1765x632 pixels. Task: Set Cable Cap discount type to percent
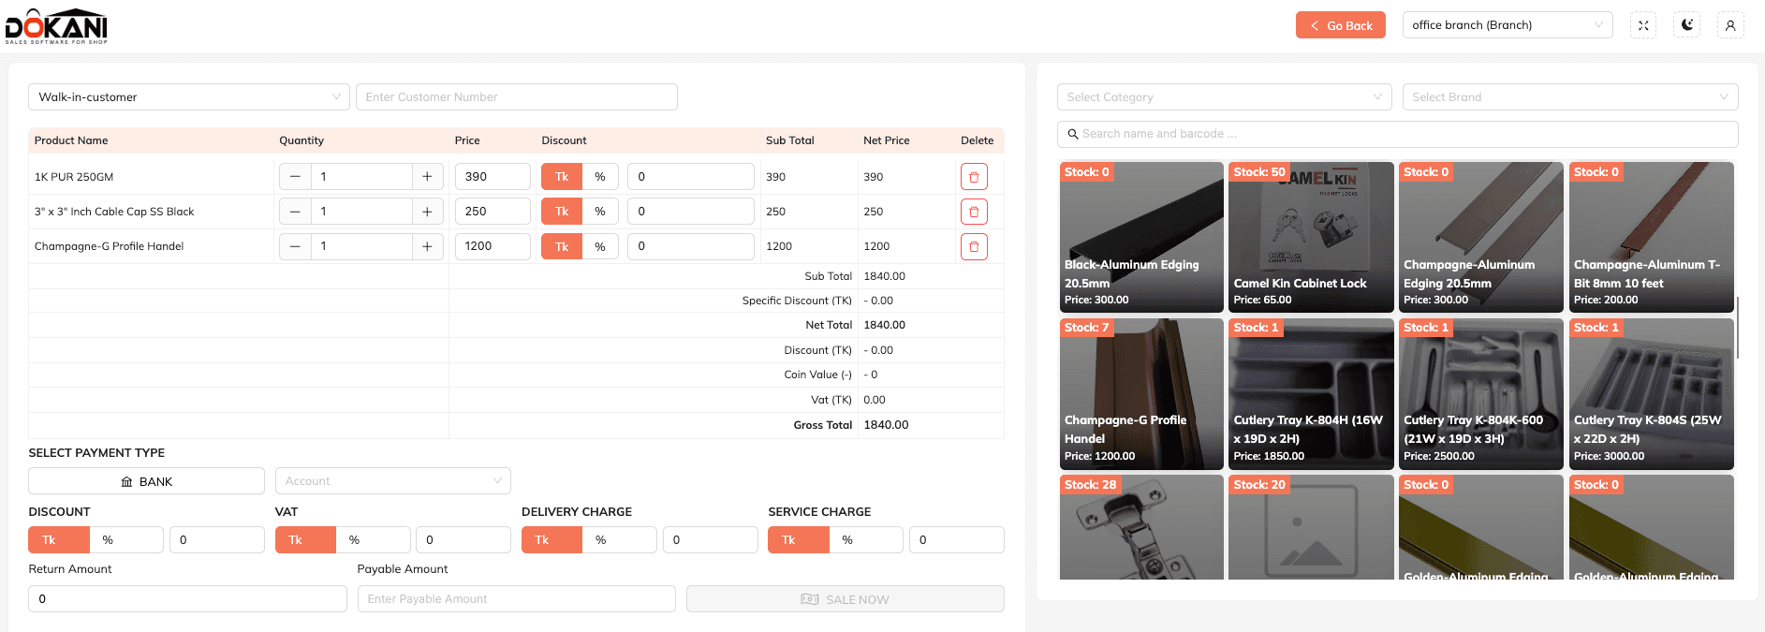600,212
